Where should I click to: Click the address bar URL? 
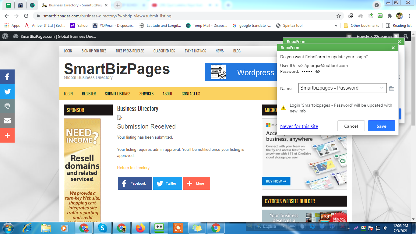(107, 16)
